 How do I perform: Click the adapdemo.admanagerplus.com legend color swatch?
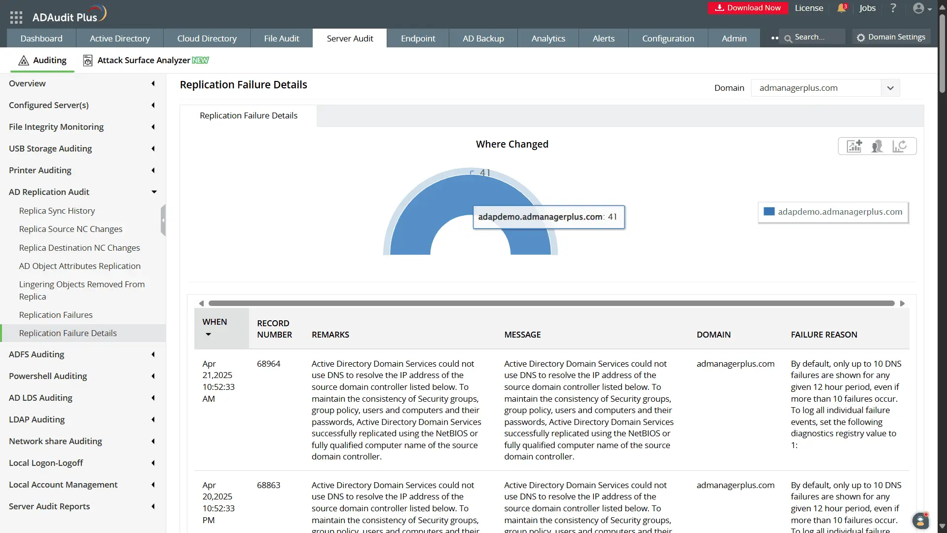click(x=770, y=212)
